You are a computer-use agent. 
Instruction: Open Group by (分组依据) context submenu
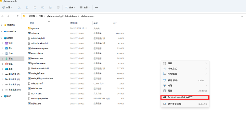185,74
